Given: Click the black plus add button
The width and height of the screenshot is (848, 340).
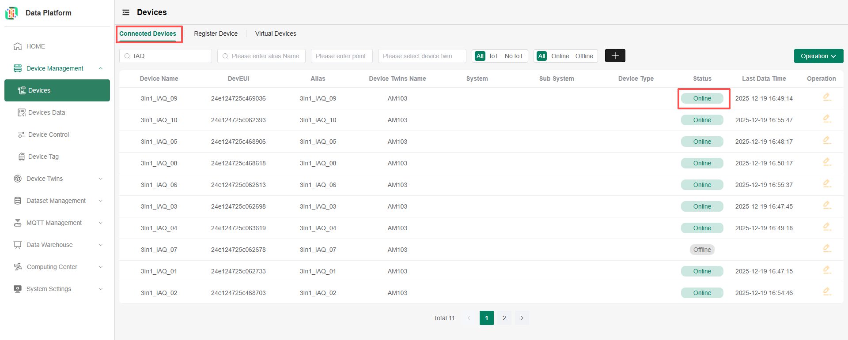Looking at the screenshot, I should pyautogui.click(x=615, y=56).
